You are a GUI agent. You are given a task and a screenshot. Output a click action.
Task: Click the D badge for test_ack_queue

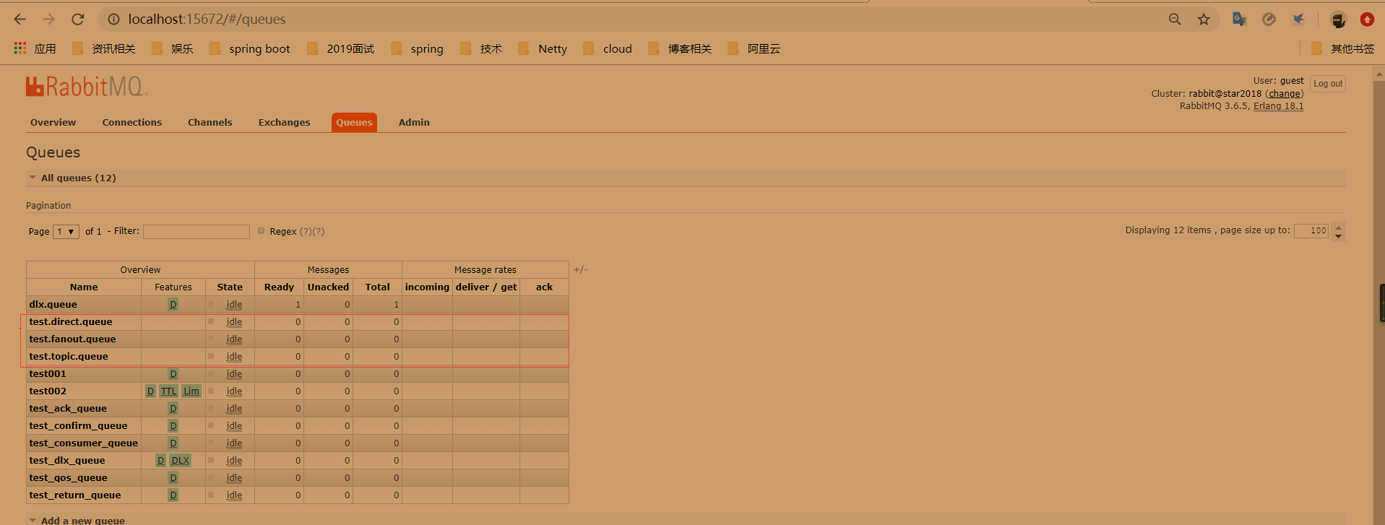click(x=173, y=409)
